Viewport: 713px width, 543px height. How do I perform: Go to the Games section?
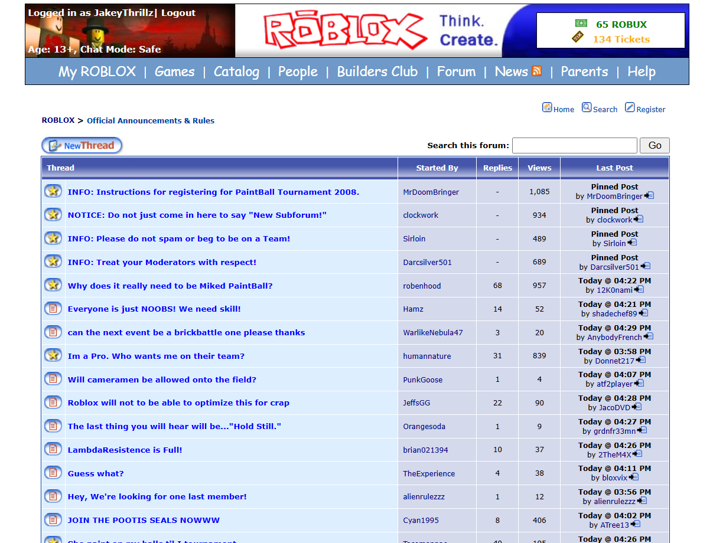[174, 71]
